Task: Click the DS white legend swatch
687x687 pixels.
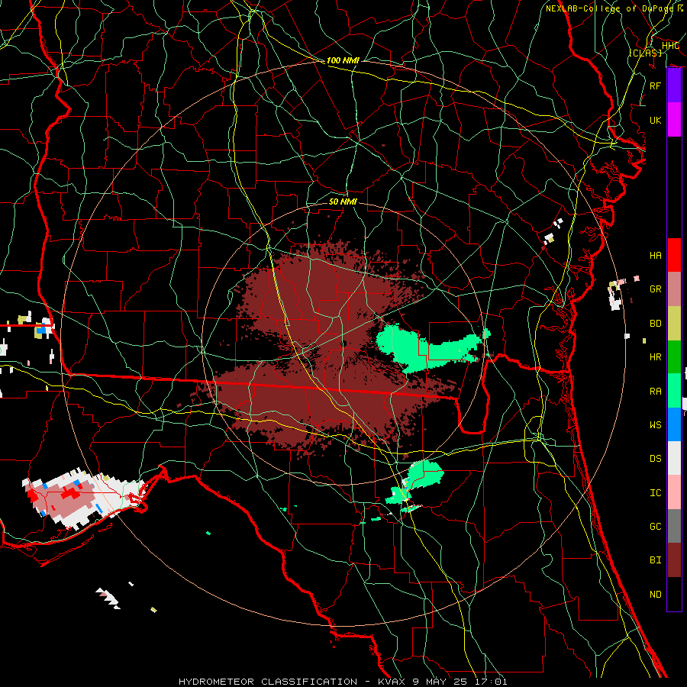Action: (674, 458)
